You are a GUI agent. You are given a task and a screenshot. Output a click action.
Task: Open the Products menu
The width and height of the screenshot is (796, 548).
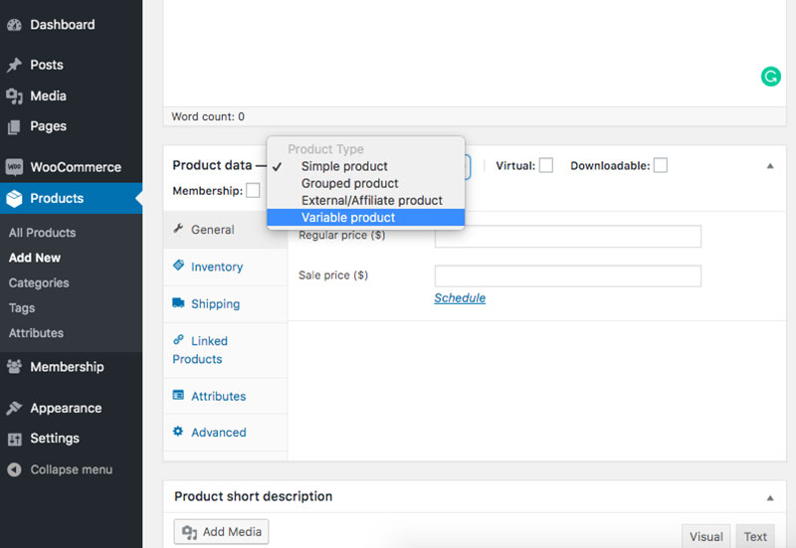point(71,198)
